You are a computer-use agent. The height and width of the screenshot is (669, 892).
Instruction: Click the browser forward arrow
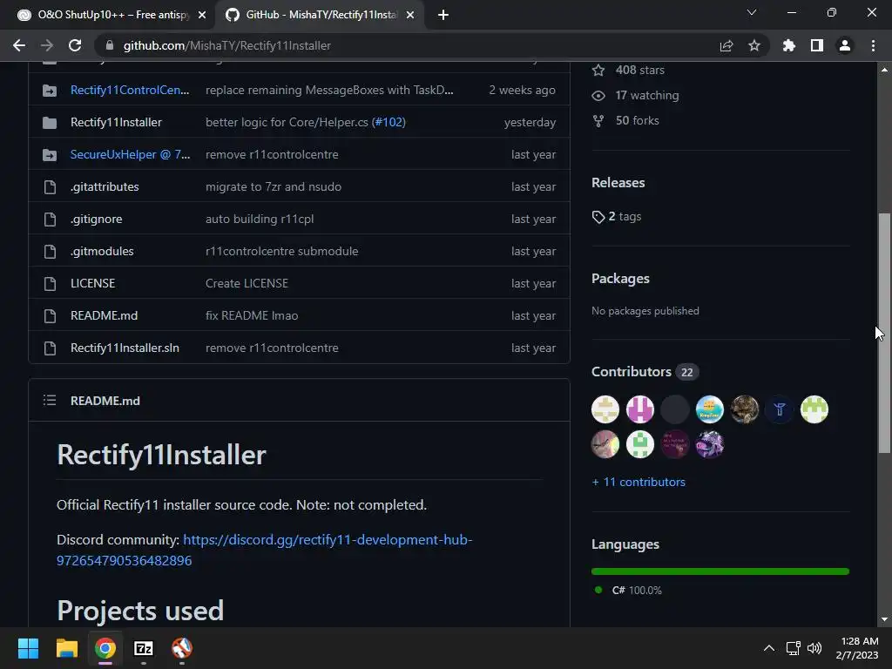click(47, 45)
